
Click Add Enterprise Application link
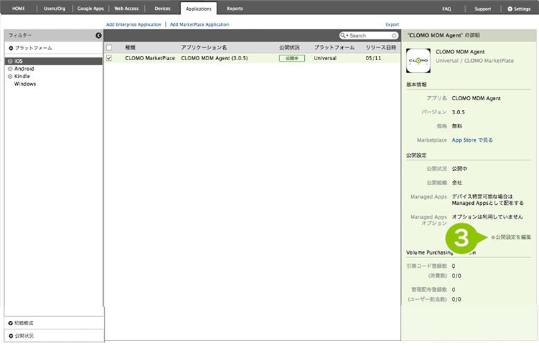point(134,24)
